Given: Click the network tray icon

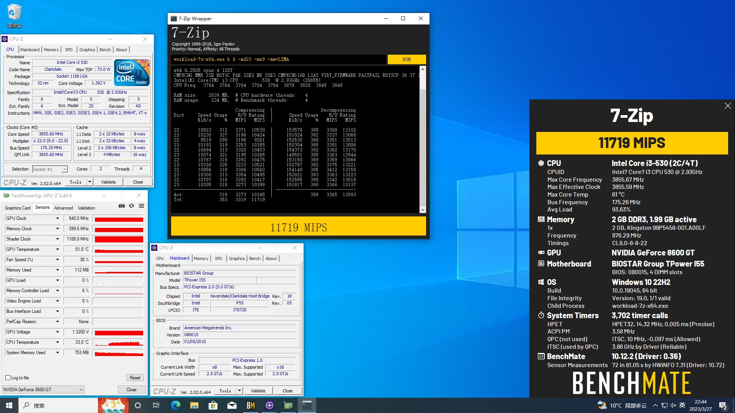Looking at the screenshot, I should click(664, 405).
